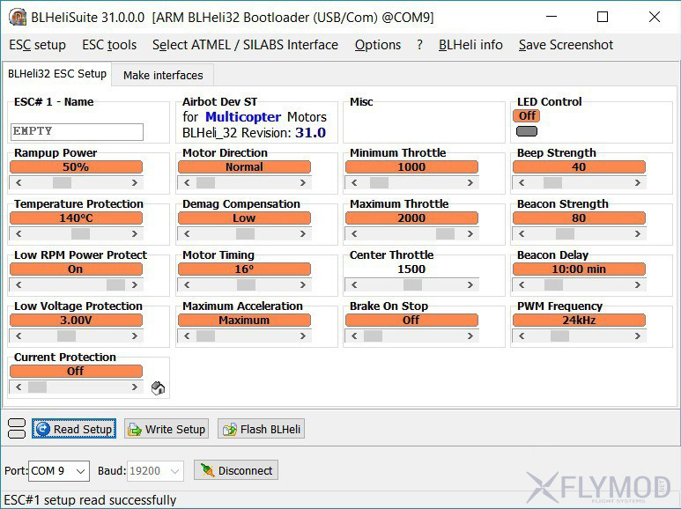681x509 pixels.
Task: Click the default-value icon beside Current Protection
Action: (x=158, y=387)
